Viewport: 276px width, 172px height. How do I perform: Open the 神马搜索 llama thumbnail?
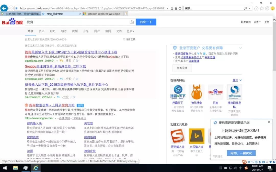197,92
